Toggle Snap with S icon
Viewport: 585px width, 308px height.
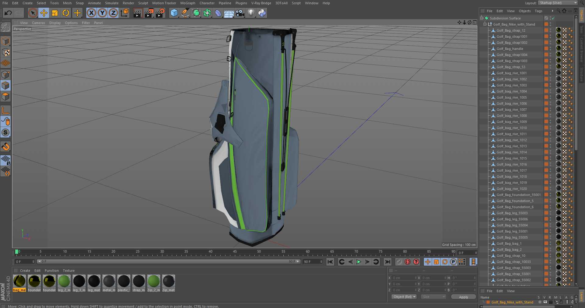pyautogui.click(x=5, y=132)
